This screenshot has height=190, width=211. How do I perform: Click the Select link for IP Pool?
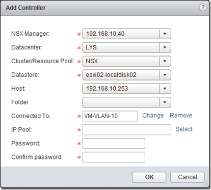[184, 129]
